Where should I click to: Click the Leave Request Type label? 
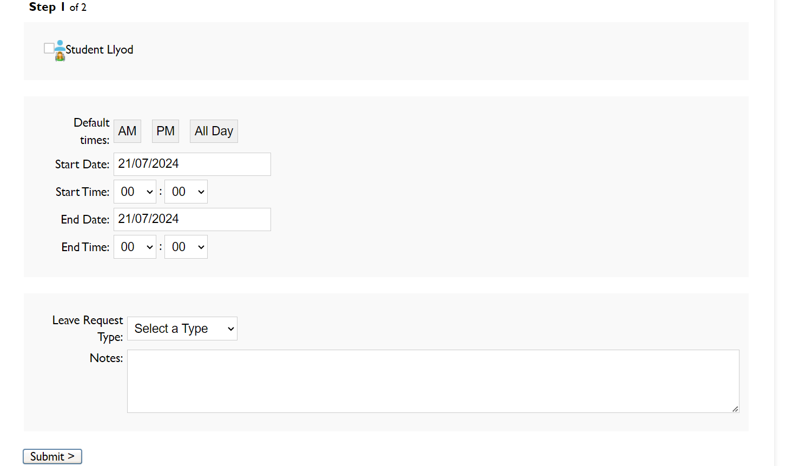(x=88, y=329)
